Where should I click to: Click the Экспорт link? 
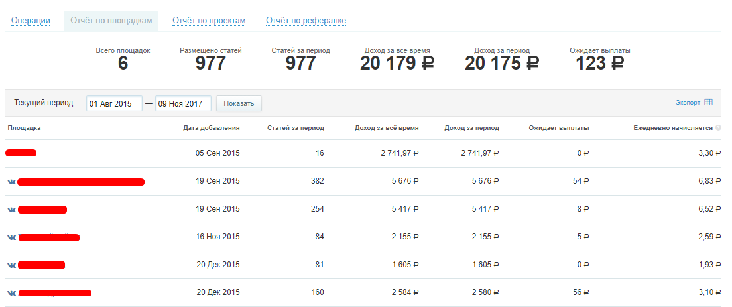click(x=688, y=103)
